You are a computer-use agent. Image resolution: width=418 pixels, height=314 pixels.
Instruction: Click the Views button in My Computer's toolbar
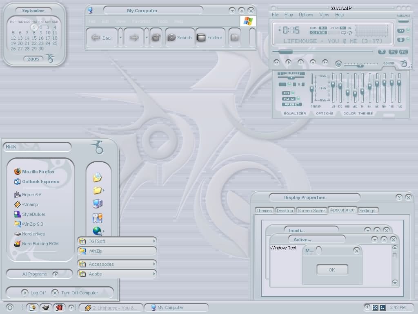[x=235, y=38]
